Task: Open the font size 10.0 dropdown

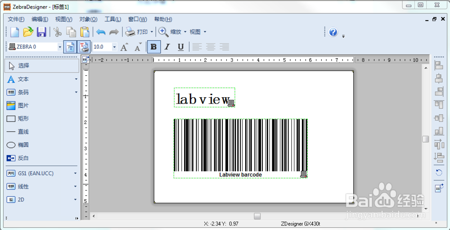Action: (x=114, y=47)
